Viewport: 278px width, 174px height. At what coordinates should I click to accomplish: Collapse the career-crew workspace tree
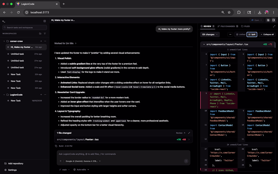(x=4, y=41)
